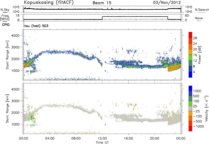
Task: Click the "28" label on Power colorbar
Action: [x=195, y=38]
